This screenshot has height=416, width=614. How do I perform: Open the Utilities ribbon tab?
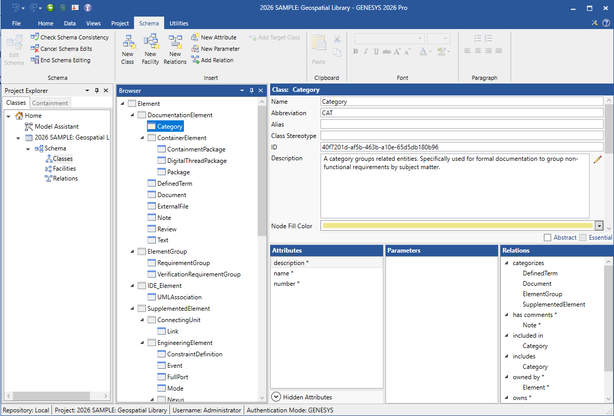179,23
